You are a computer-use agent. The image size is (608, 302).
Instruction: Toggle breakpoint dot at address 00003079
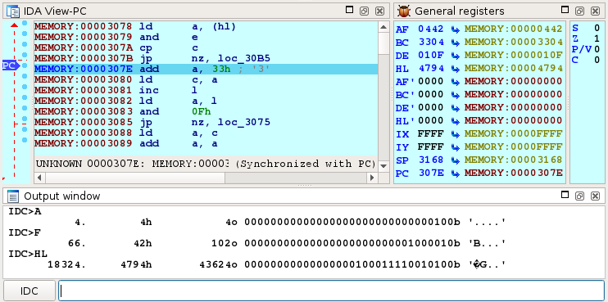pos(25,34)
